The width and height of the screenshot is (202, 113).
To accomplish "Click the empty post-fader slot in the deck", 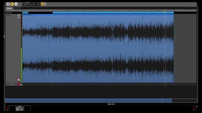I will [x=27, y=108].
